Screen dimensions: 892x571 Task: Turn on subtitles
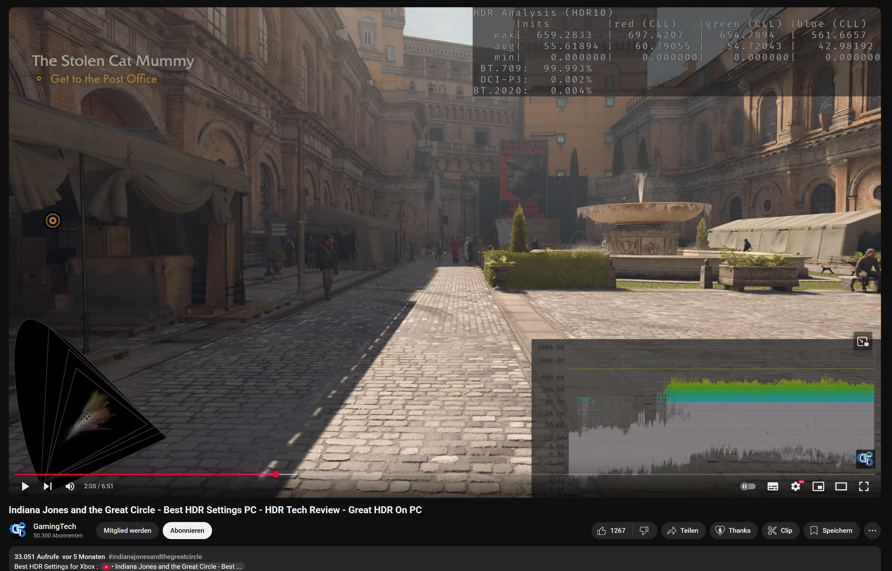tap(773, 486)
